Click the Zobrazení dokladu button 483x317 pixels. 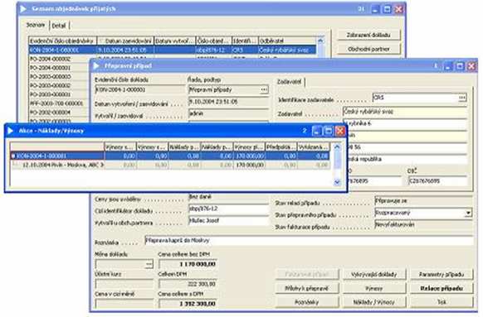pos(368,35)
